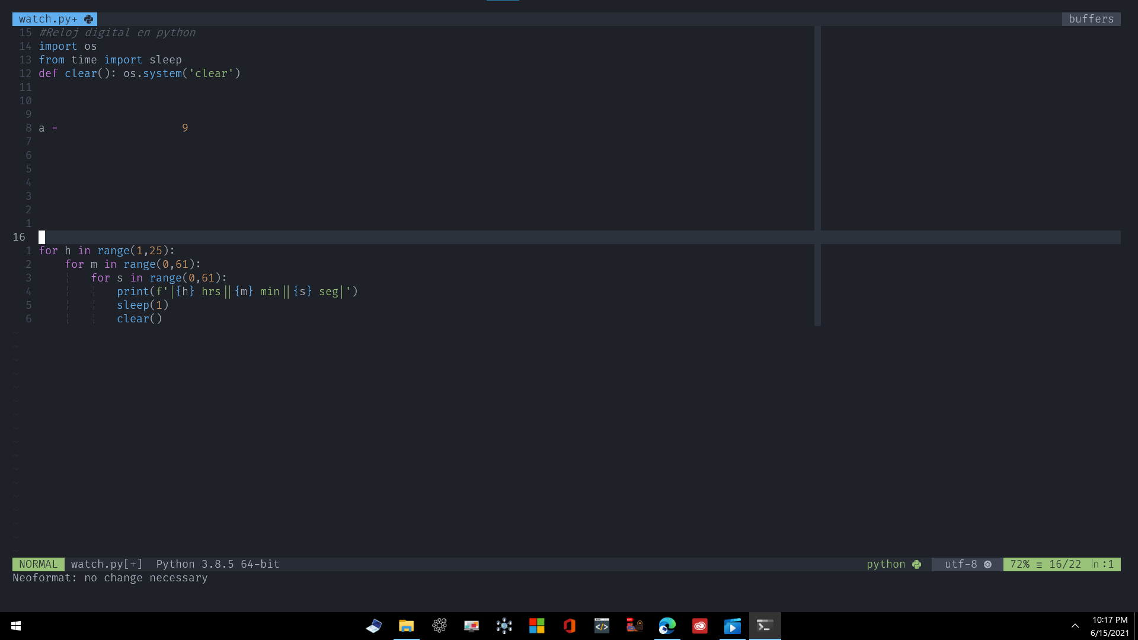The height and width of the screenshot is (640, 1138).
Task: Open the Movies & TV player
Action: click(733, 626)
